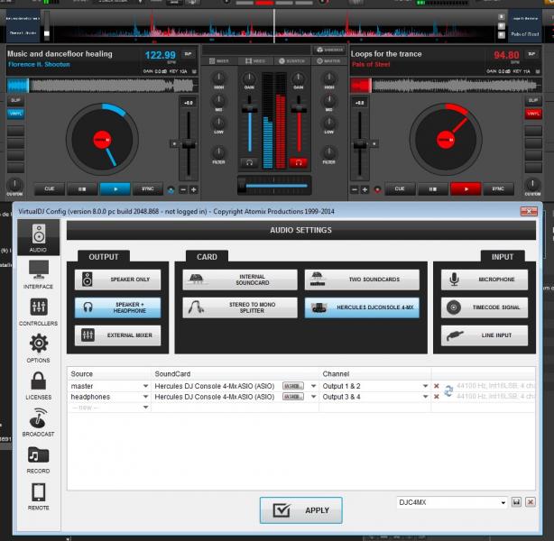Screen dimensions: 554x541
Task: Expand Output 1 & 2 channel dropdown
Action: tap(425, 386)
